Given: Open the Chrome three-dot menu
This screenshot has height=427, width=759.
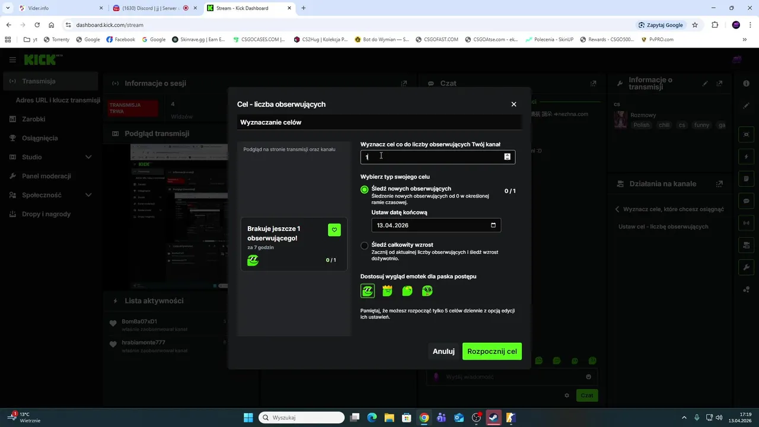Looking at the screenshot, I should pyautogui.click(x=751, y=25).
